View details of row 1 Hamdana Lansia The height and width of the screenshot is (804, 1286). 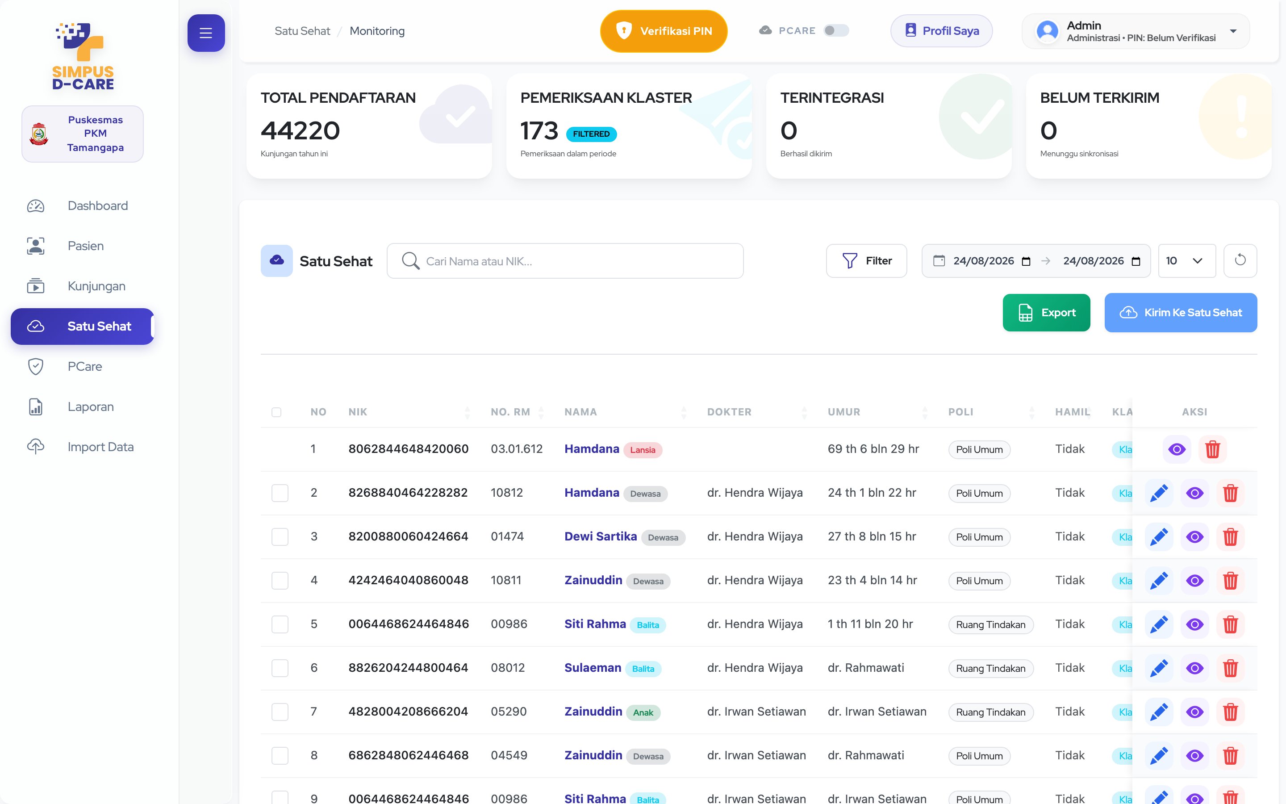pyautogui.click(x=1177, y=449)
